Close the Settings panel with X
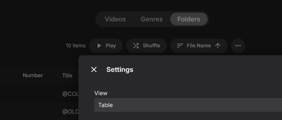 click(94, 70)
